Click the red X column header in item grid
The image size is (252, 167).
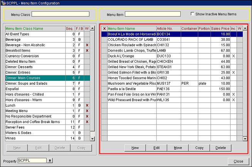click(104, 28)
